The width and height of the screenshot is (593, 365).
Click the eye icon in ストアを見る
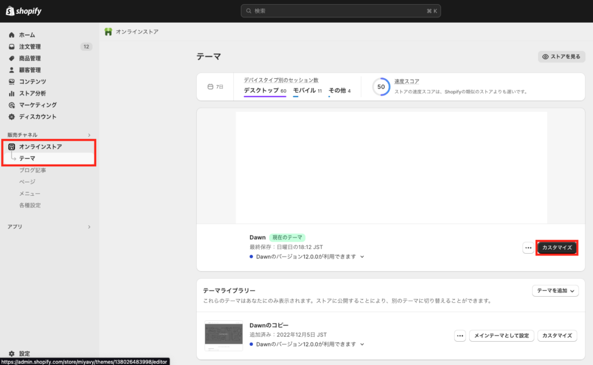click(x=546, y=57)
